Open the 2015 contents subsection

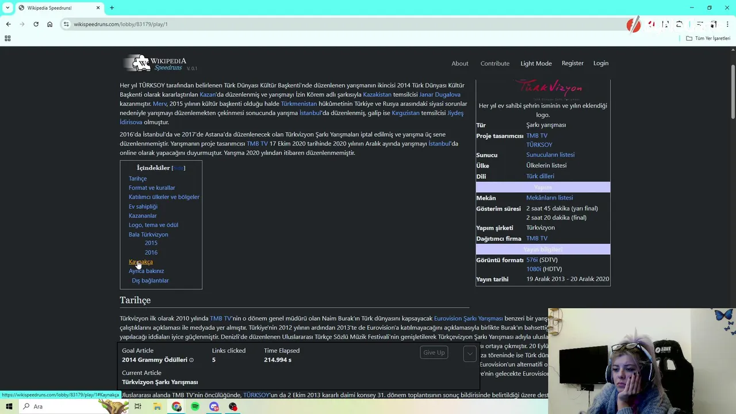(x=151, y=243)
